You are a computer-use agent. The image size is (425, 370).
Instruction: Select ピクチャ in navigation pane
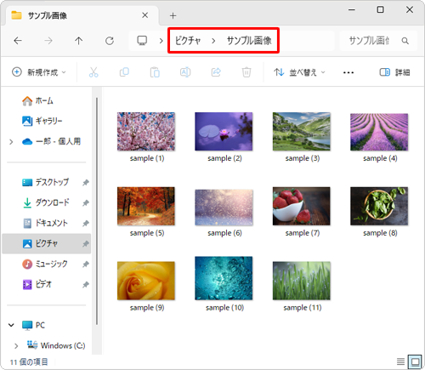[x=47, y=243]
